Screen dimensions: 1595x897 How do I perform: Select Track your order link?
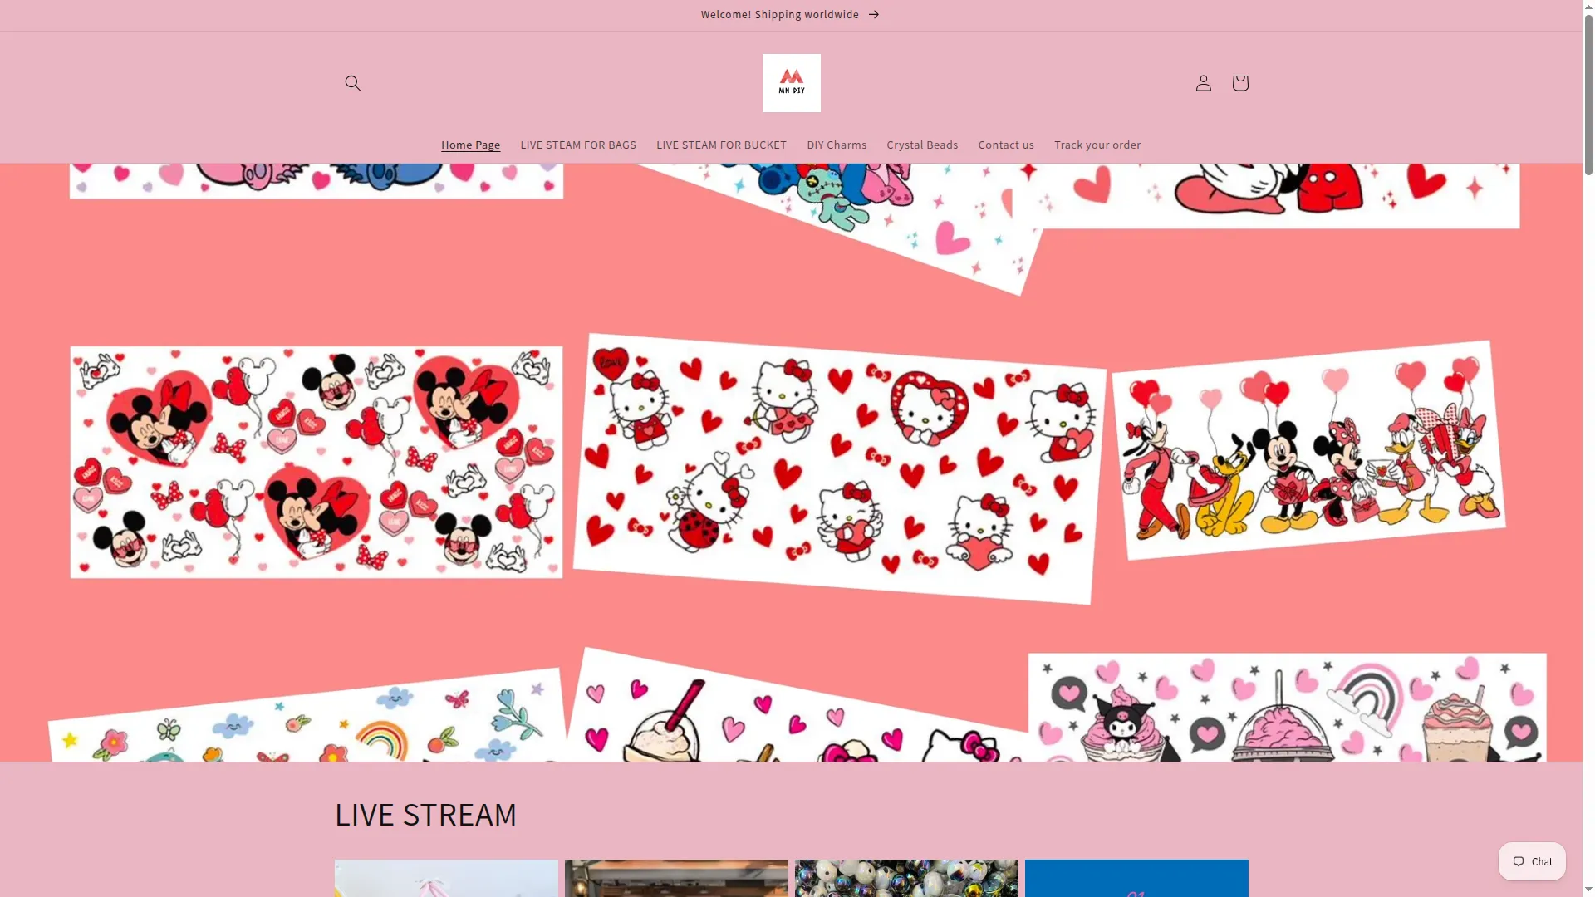click(1097, 145)
